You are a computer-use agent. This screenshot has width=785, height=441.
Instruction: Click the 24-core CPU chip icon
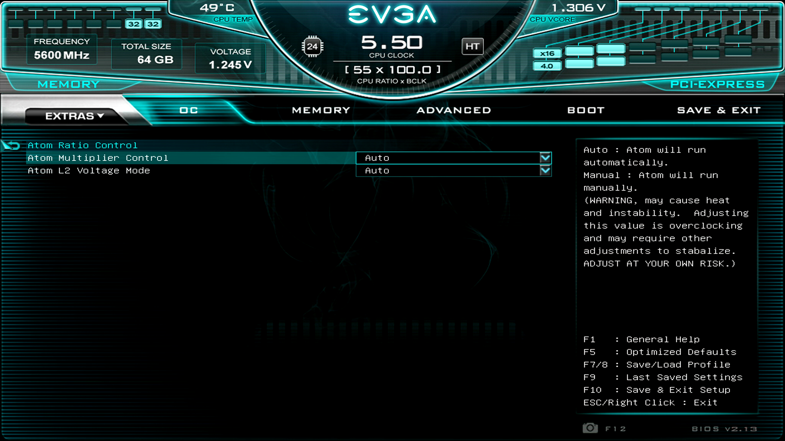312,47
